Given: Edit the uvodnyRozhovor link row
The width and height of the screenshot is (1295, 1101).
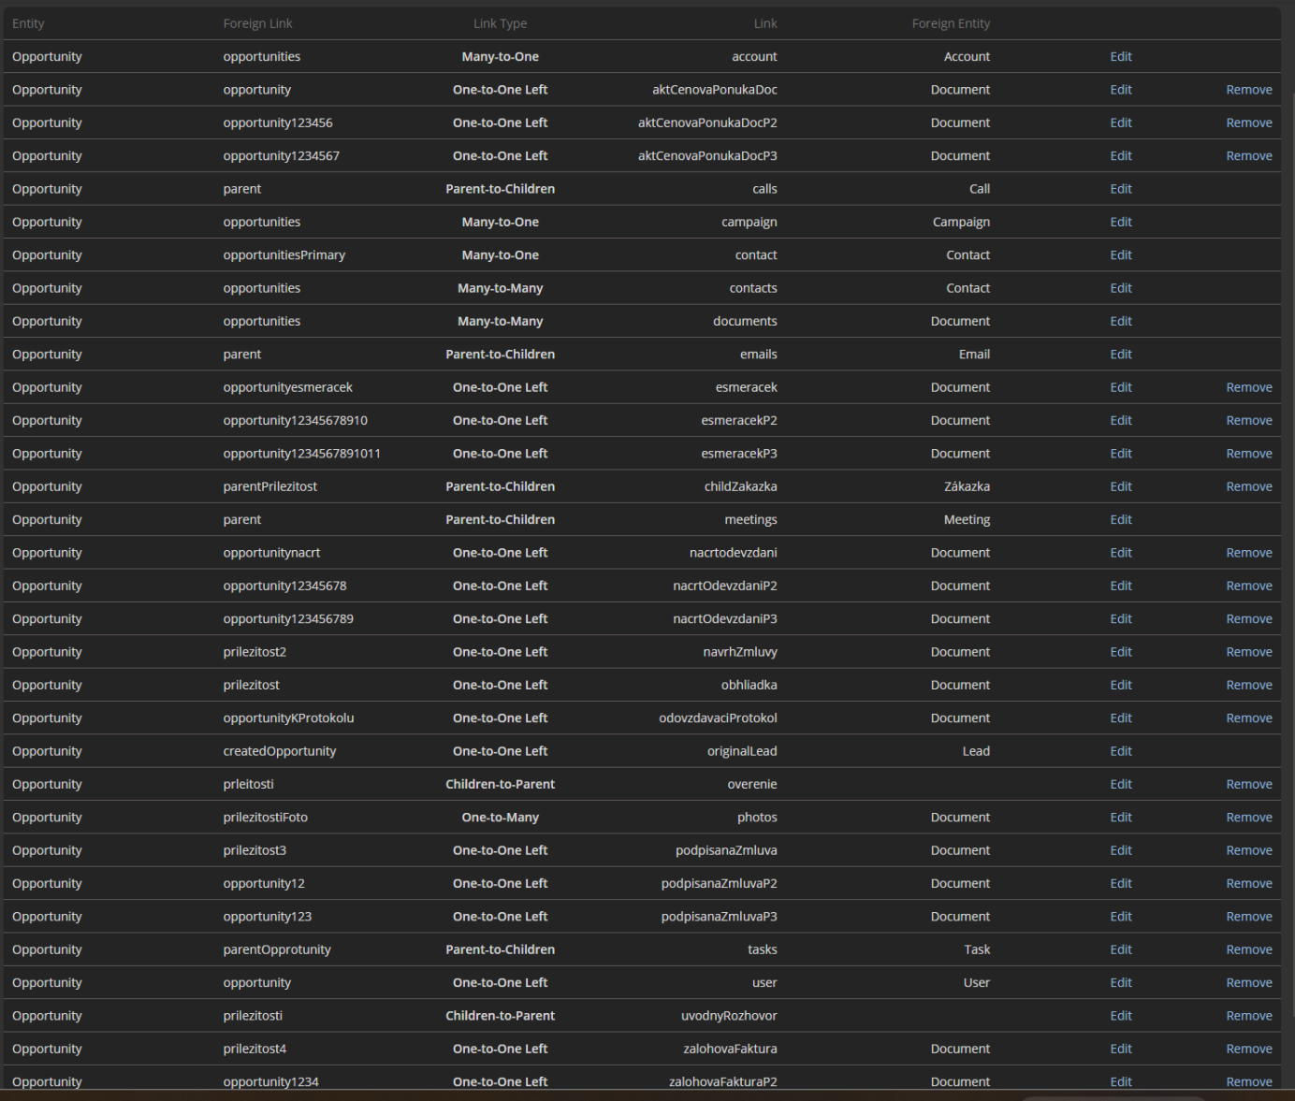Looking at the screenshot, I should (1120, 1016).
